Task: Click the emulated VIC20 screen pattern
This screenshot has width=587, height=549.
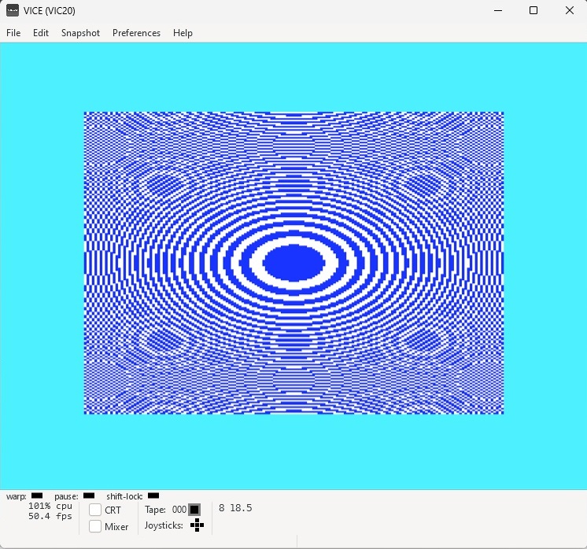Action: click(x=293, y=263)
